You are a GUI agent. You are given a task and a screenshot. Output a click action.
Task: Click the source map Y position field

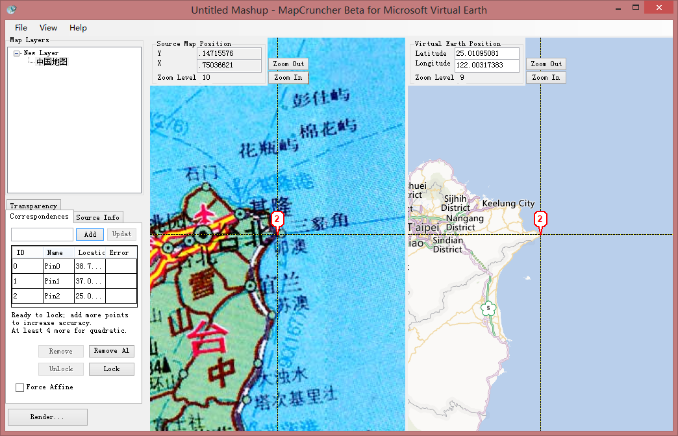pyautogui.click(x=229, y=54)
